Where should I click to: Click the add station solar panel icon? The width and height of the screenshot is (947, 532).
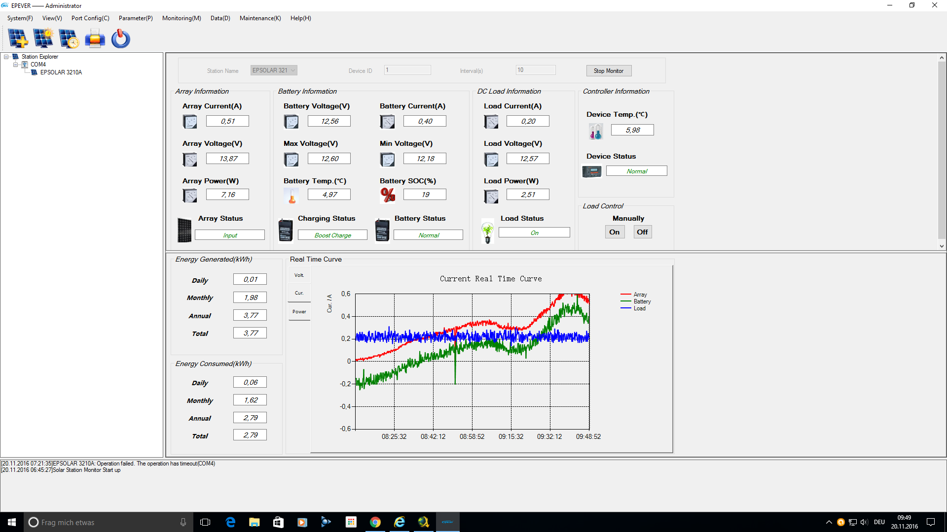pos(18,38)
